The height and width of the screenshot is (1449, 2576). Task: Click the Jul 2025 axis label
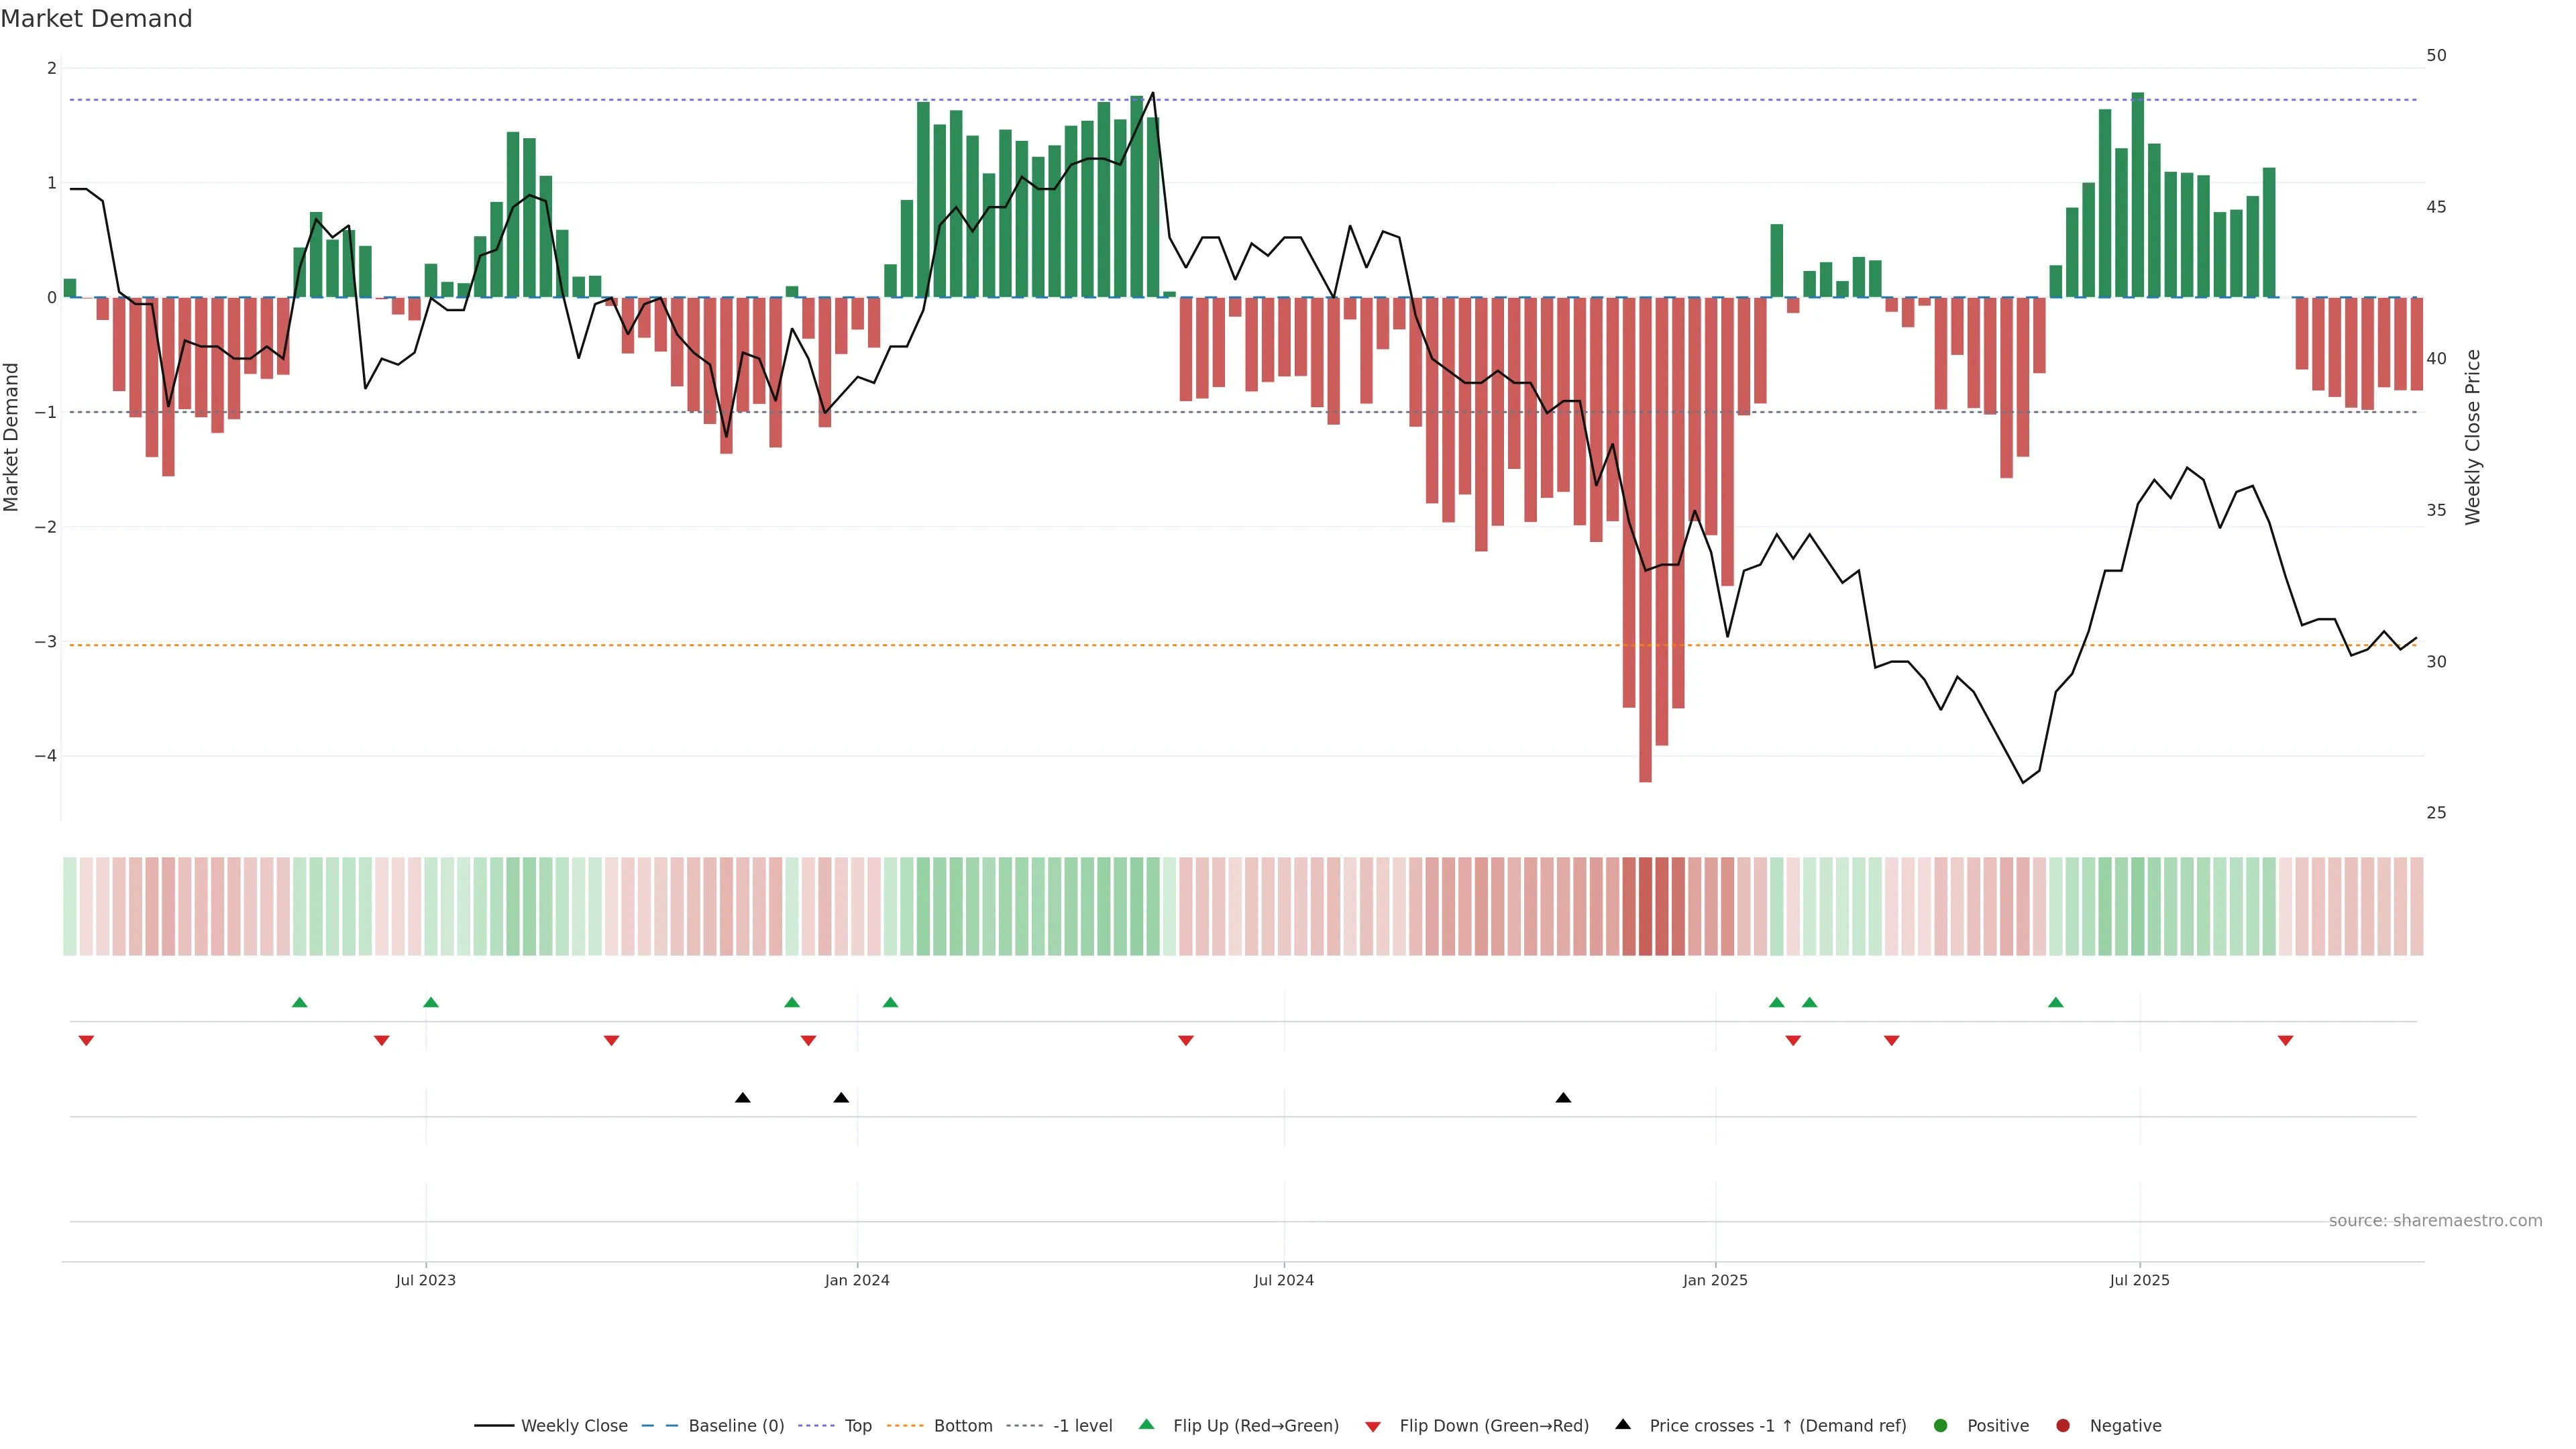point(2139,1280)
